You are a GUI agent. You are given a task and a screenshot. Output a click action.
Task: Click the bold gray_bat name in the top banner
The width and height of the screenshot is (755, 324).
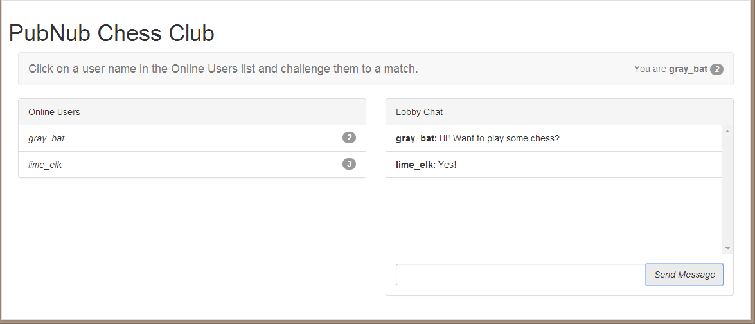point(688,69)
